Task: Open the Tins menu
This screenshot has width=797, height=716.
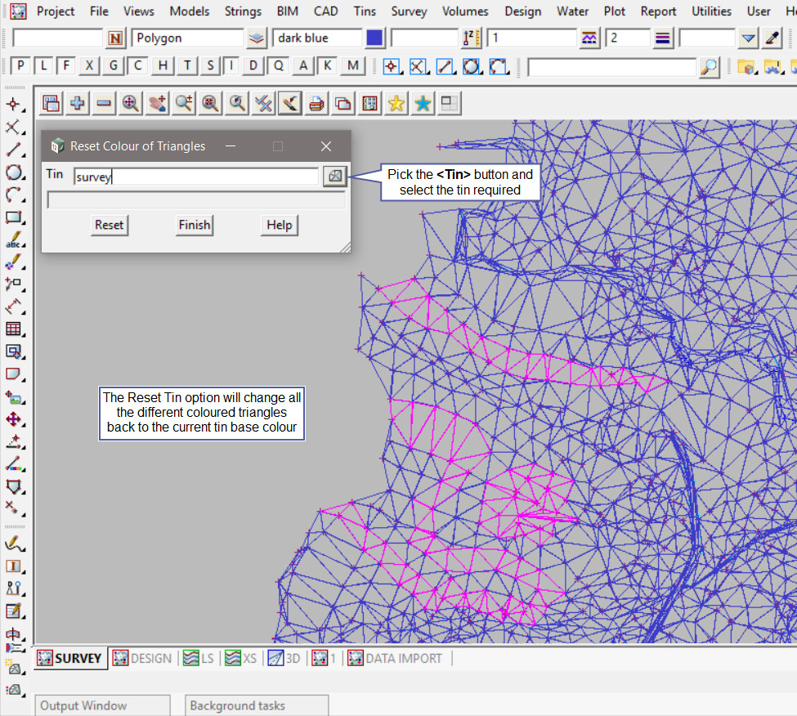Action: click(x=365, y=11)
